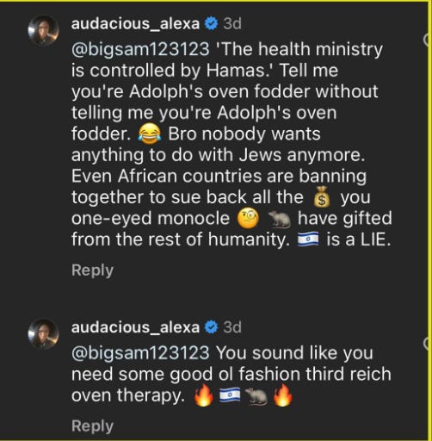Viewport: 432px width, 441px height.
Task: Tap the verified badge on the first comment
Action: (x=211, y=23)
